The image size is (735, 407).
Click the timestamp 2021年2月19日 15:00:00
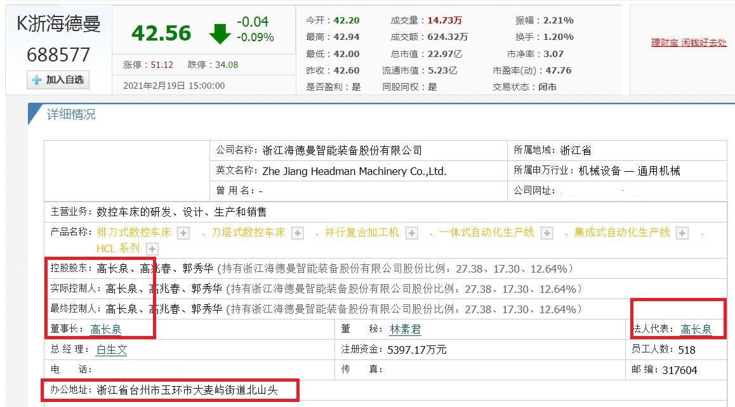pos(174,86)
